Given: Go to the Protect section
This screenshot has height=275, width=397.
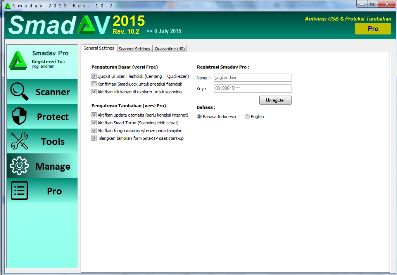Looking at the screenshot, I should (53, 117).
